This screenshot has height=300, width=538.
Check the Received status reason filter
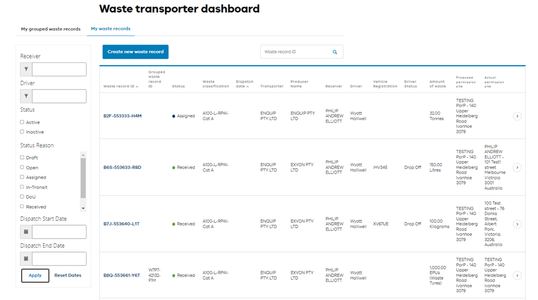coord(23,207)
